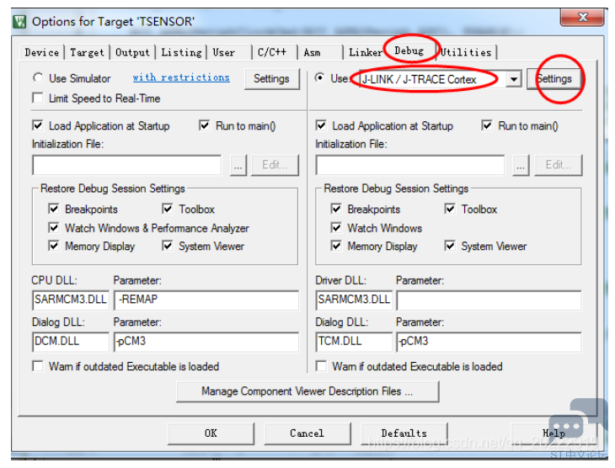The width and height of the screenshot is (615, 468).
Task: Open the Listing tab
Action: click(x=181, y=52)
